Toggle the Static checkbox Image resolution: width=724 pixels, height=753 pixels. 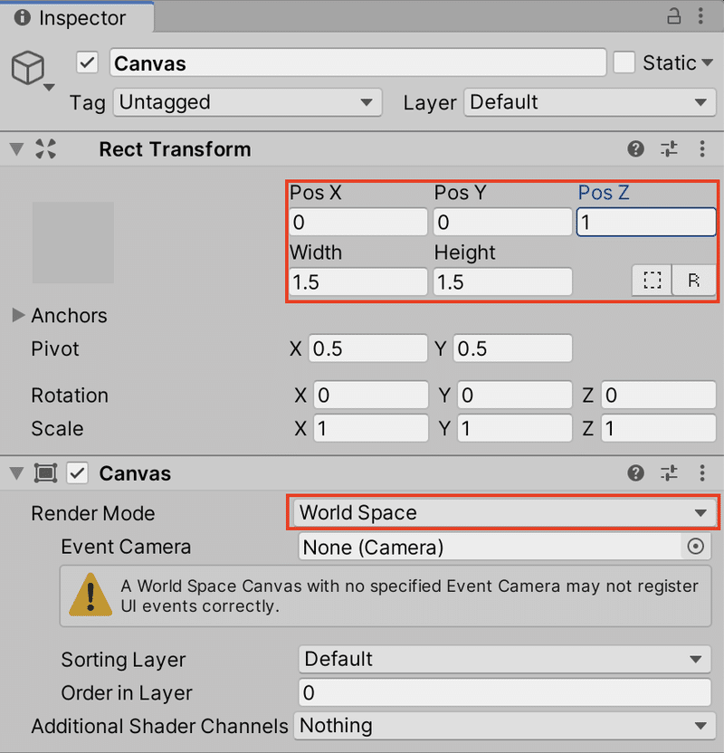(624, 63)
